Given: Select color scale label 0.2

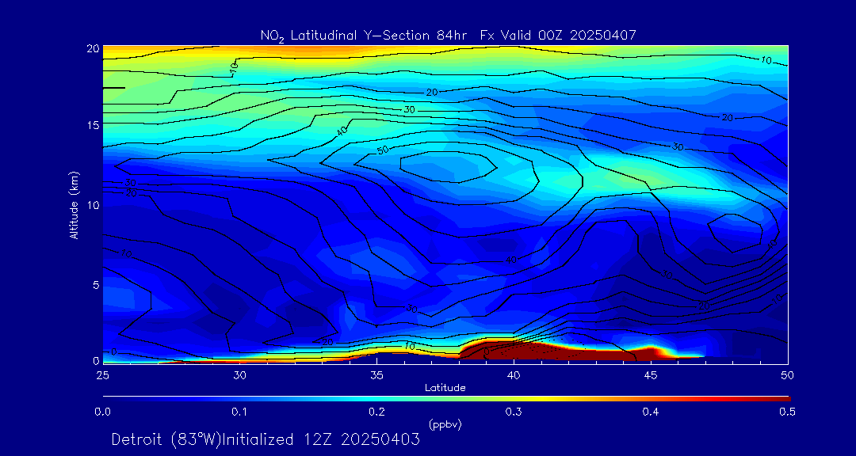Looking at the screenshot, I should (x=376, y=412).
